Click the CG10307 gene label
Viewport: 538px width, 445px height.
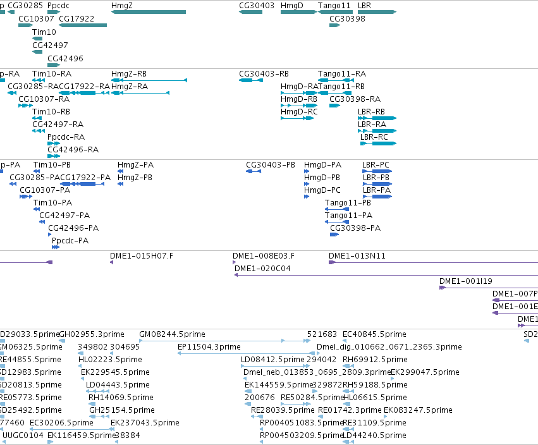point(36,19)
